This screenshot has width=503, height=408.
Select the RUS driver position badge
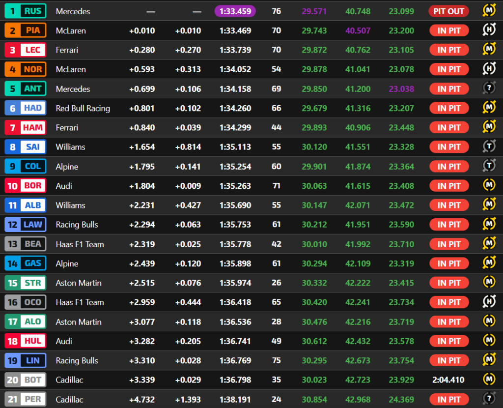pyautogui.click(x=26, y=11)
